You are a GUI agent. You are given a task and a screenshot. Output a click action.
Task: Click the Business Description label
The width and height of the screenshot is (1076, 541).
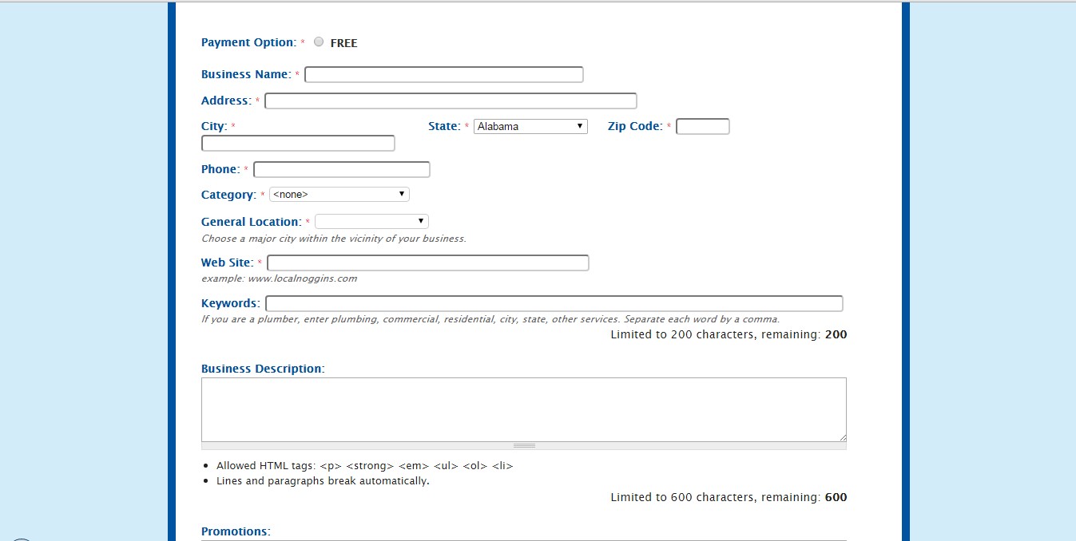point(263,369)
